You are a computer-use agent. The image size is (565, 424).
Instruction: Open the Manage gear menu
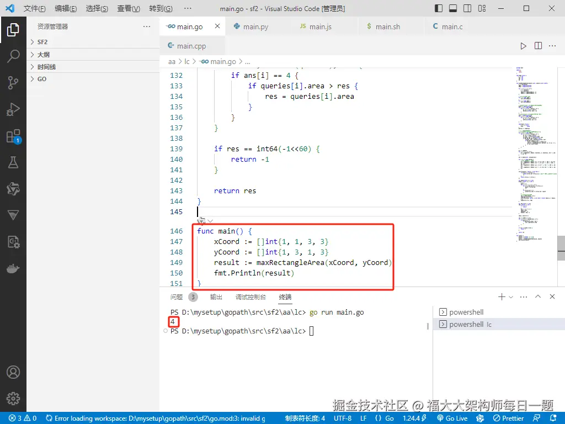(x=13, y=399)
